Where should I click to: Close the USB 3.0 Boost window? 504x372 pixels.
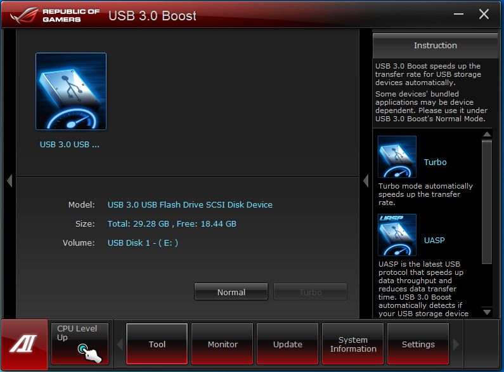pyautogui.click(x=484, y=14)
